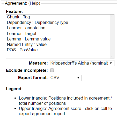The height and width of the screenshot is (126, 117).
Task: Select Named Entity : value feature
Action: (x=58, y=45)
